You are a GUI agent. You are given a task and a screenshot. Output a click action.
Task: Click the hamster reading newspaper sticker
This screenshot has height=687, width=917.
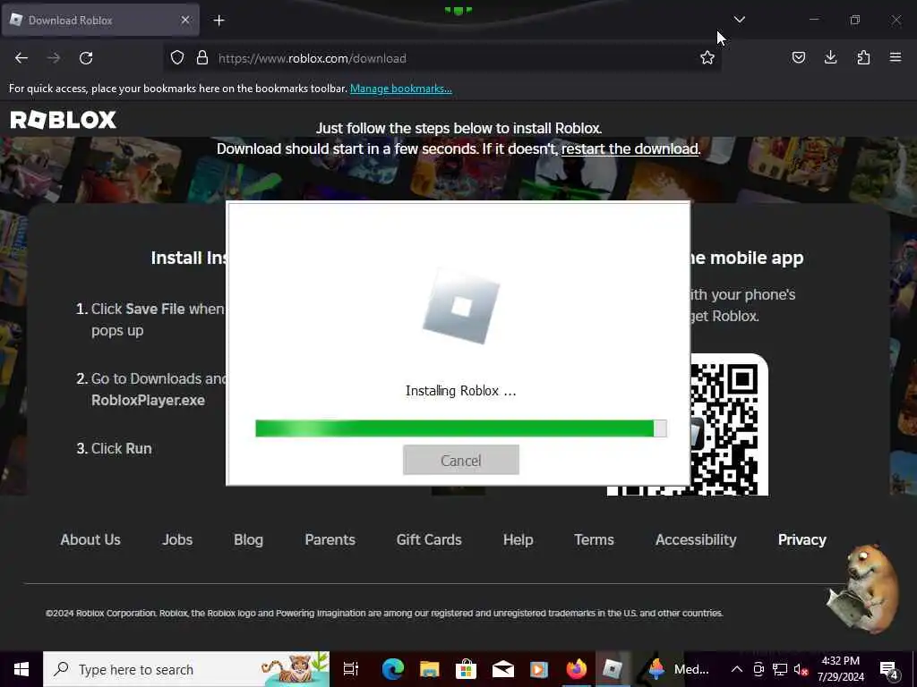[862, 589]
